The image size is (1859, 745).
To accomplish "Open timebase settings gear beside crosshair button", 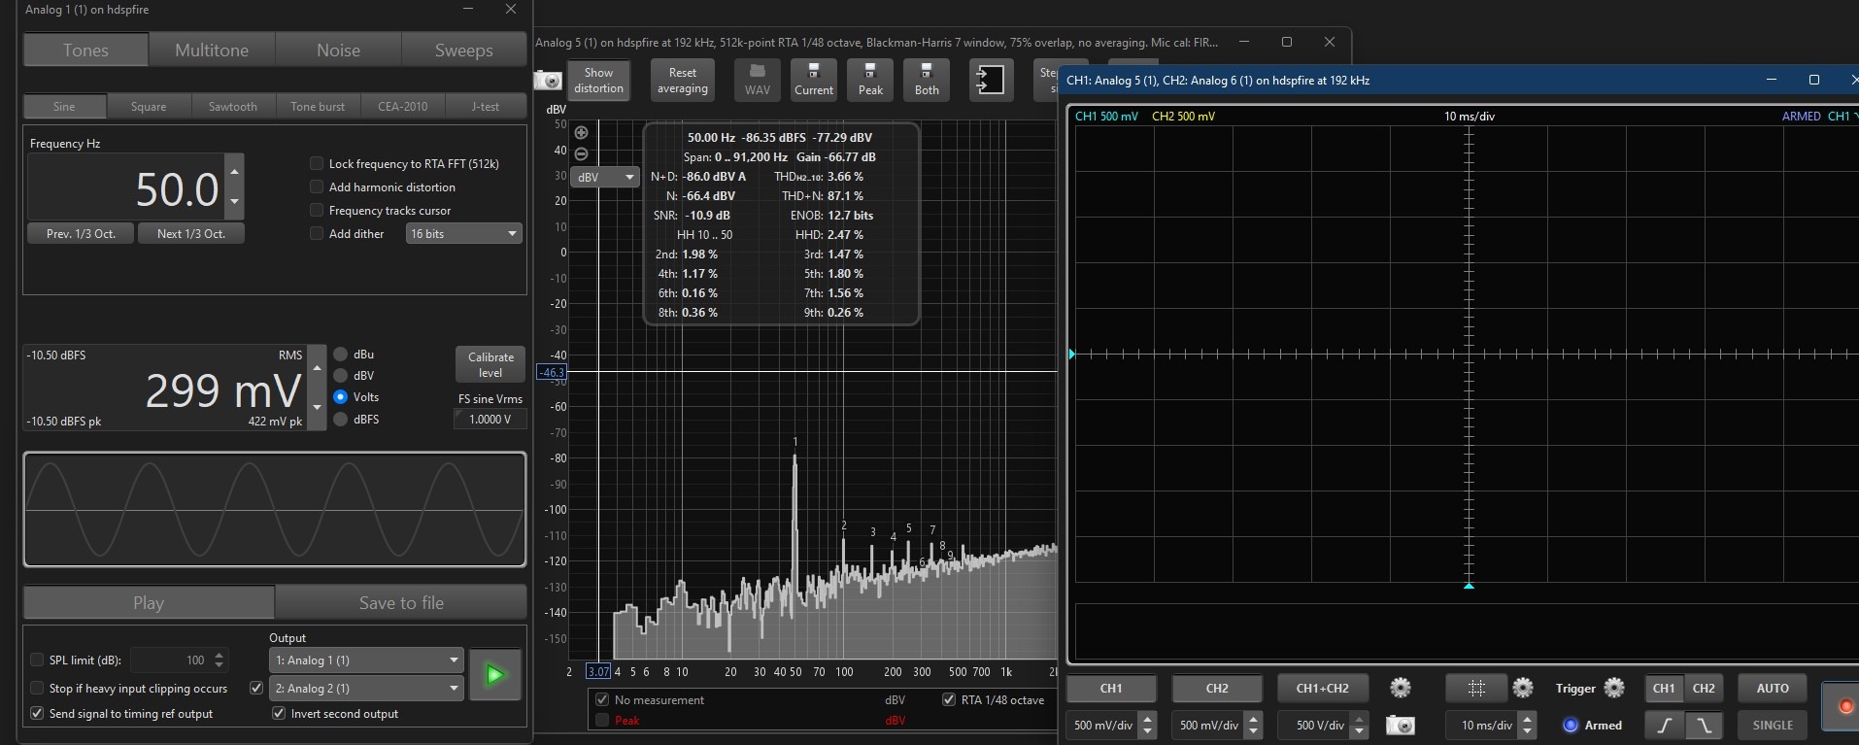I will [1523, 688].
